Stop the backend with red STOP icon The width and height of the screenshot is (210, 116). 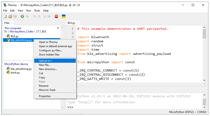(x=56, y=16)
